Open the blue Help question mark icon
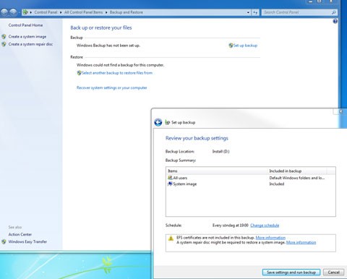This screenshot has height=279, width=347. tap(335, 21)
